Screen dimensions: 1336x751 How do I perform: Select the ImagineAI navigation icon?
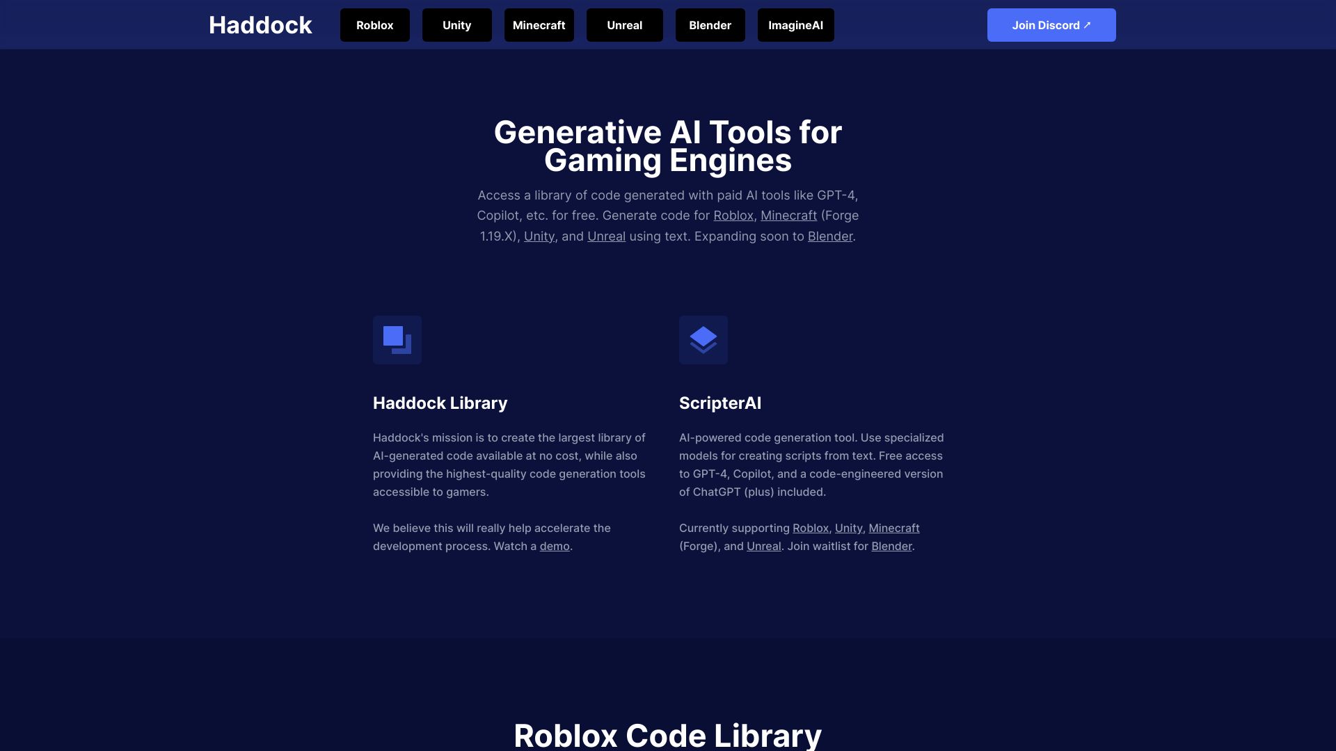795,25
